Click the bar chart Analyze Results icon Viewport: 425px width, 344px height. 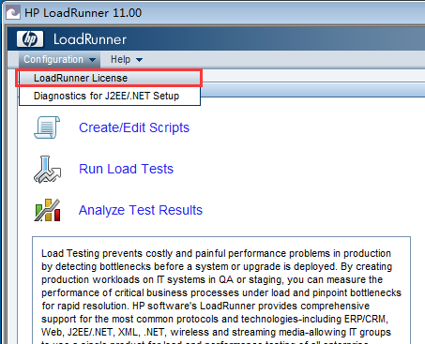(x=47, y=210)
